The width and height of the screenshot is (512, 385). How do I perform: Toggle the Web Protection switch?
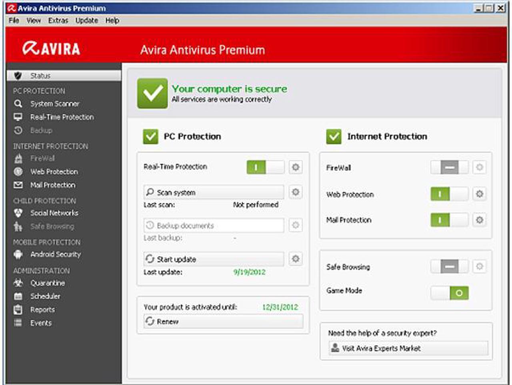tap(449, 194)
